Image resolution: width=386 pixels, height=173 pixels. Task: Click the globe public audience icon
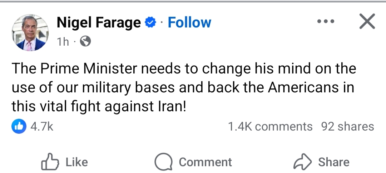click(x=85, y=42)
